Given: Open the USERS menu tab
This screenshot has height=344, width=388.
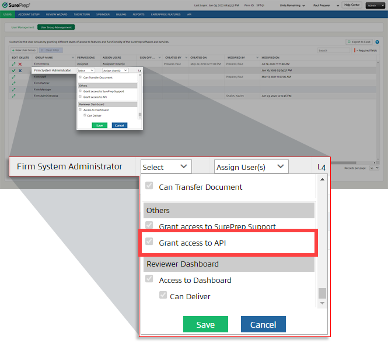Looking at the screenshot, I should point(8,15).
